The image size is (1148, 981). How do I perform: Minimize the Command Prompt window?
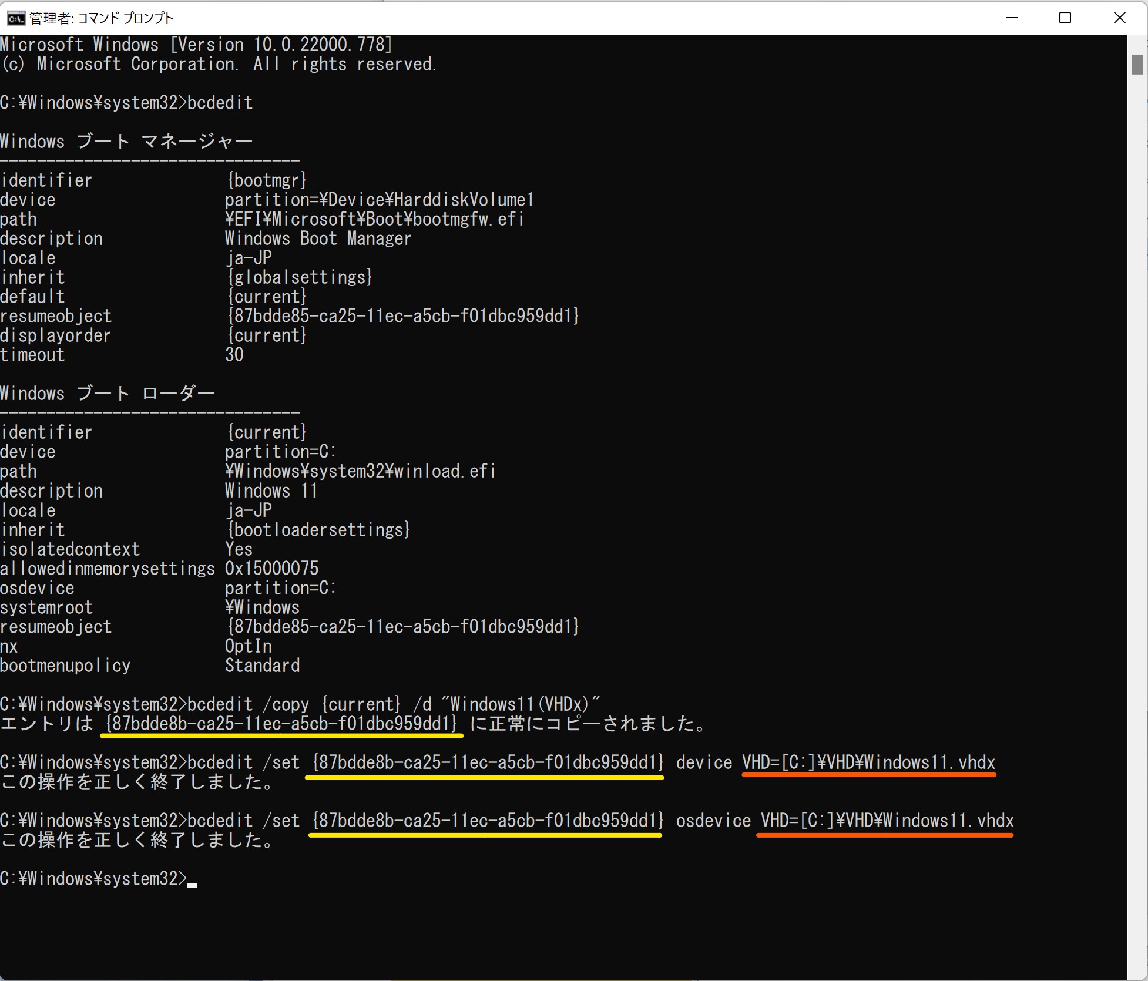click(1011, 18)
